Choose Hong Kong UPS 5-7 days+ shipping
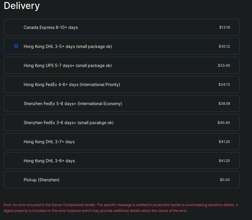 [121, 65]
